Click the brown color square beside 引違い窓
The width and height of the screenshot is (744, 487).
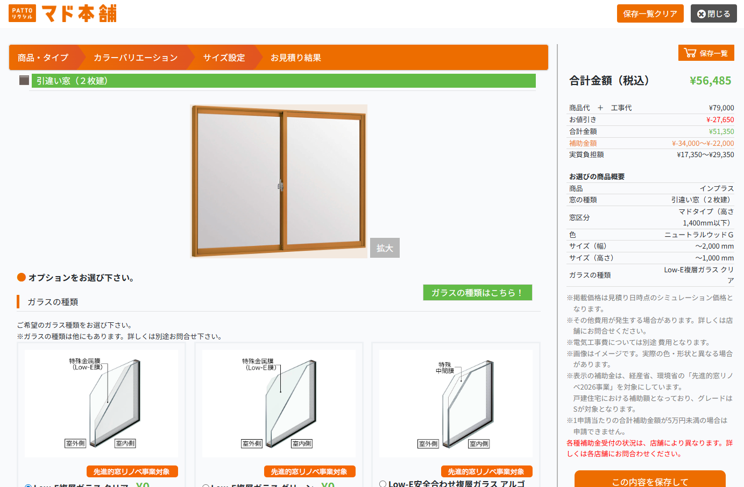pos(24,80)
